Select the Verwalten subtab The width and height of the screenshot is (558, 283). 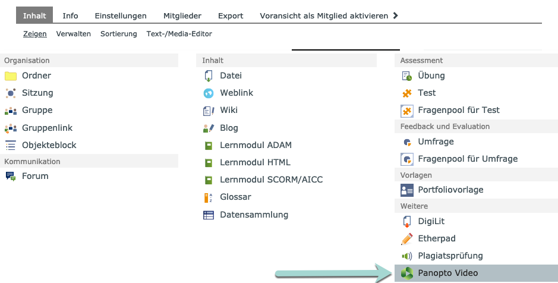[x=74, y=34]
